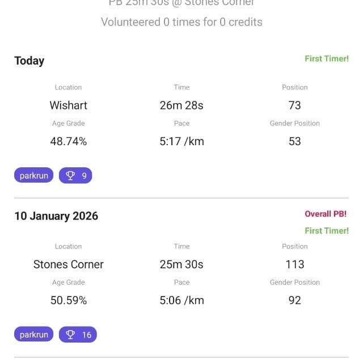Tap the parkrun tag under Stones Corner result
The width and height of the screenshot is (363, 363).
34,335
